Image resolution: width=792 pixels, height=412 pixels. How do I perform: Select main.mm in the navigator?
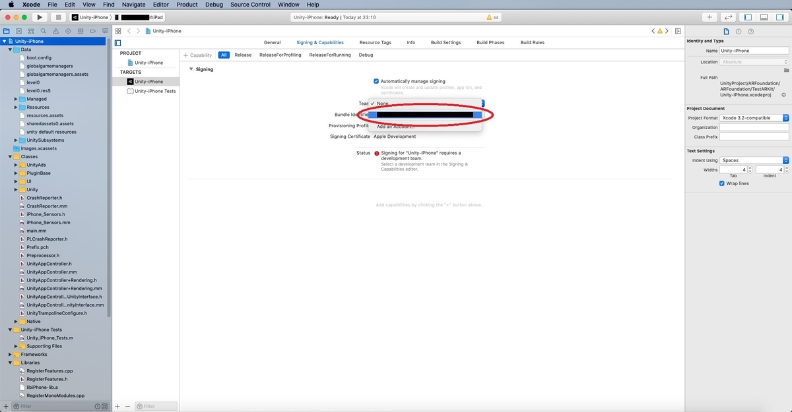[x=36, y=231]
